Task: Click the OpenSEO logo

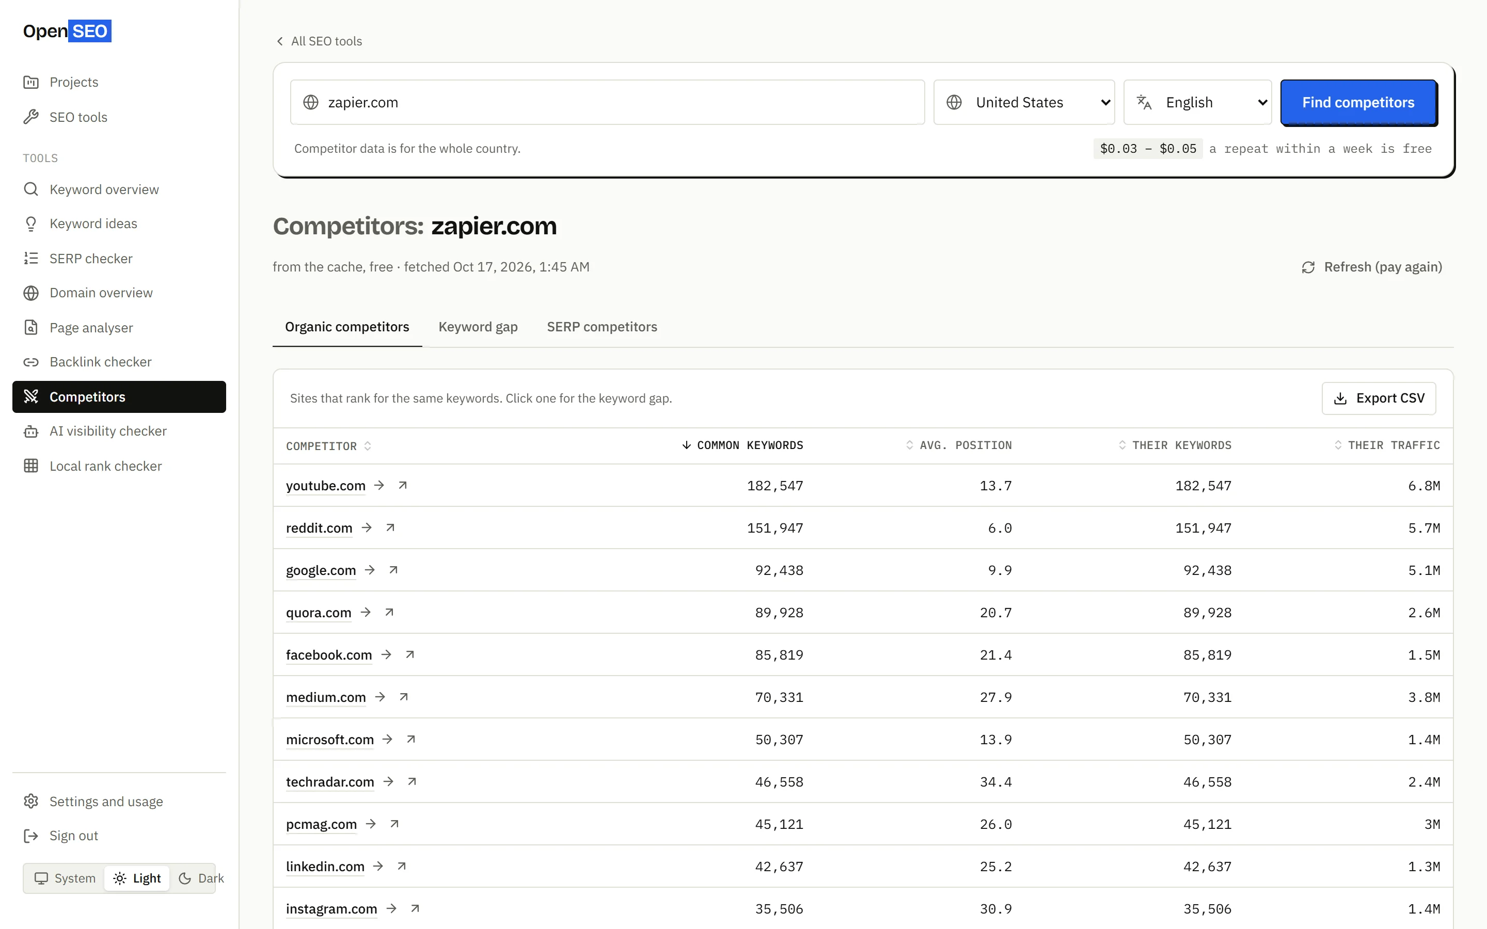Action: (x=67, y=31)
